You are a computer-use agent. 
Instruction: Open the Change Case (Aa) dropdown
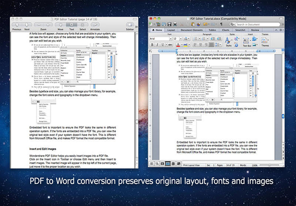186,39
